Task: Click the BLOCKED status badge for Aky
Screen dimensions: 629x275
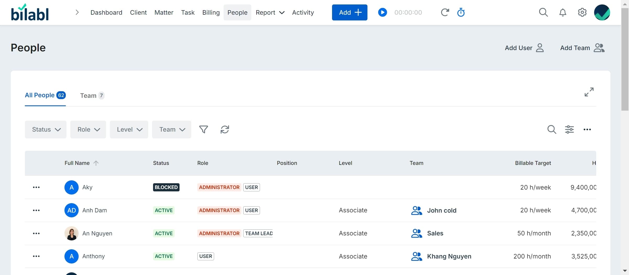Action: 166,187
